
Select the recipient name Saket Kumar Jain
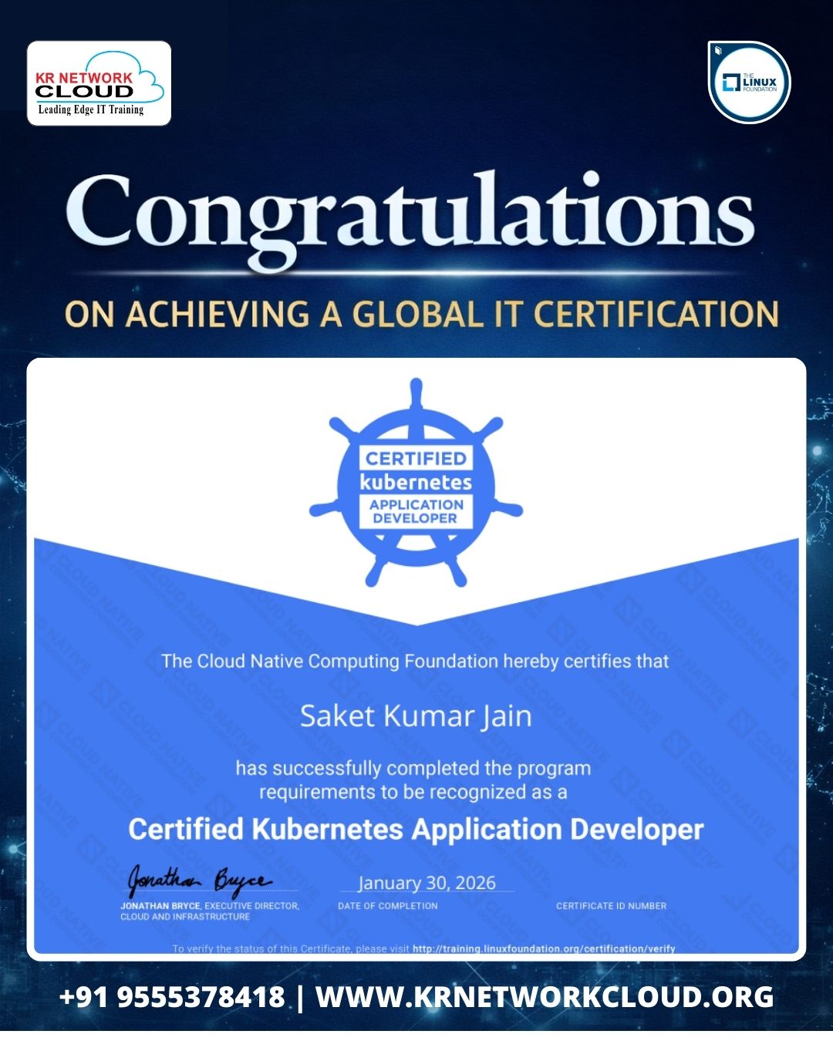pos(416,716)
